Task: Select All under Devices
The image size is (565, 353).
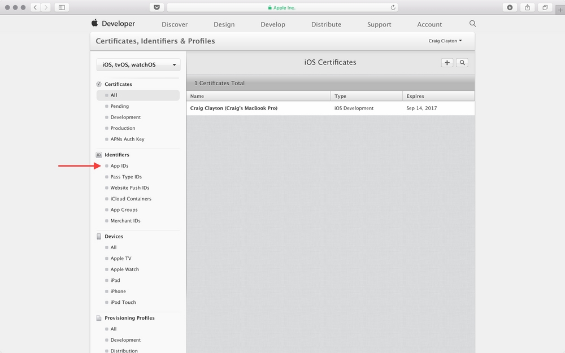Action: pyautogui.click(x=114, y=247)
